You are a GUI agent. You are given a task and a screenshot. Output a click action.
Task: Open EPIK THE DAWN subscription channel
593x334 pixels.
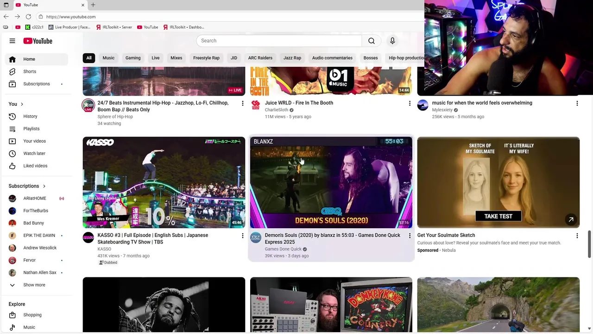pos(37,236)
